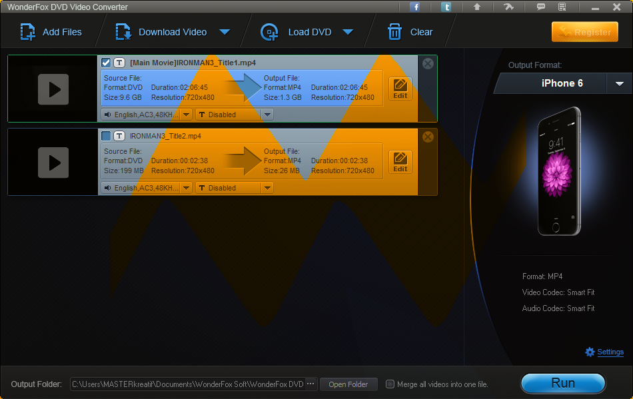This screenshot has width=633, height=399.
Task: Click the Load DVD button
Action: tap(296, 32)
